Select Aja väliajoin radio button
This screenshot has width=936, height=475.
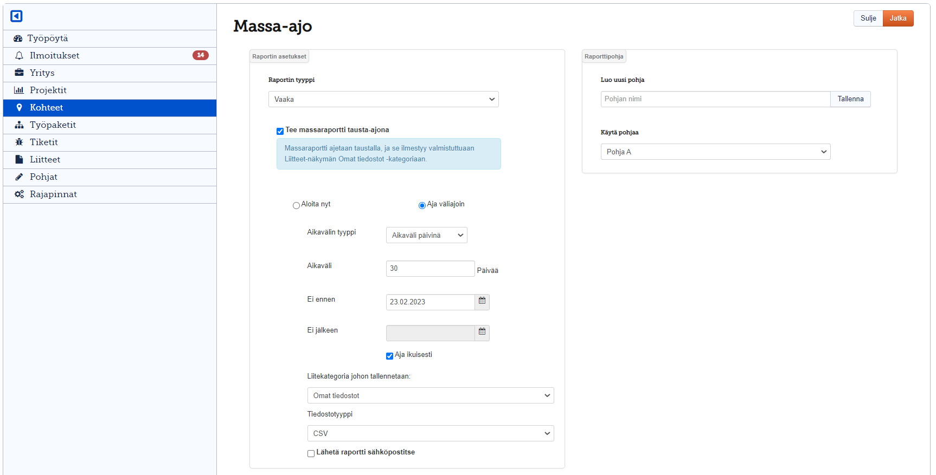click(422, 205)
